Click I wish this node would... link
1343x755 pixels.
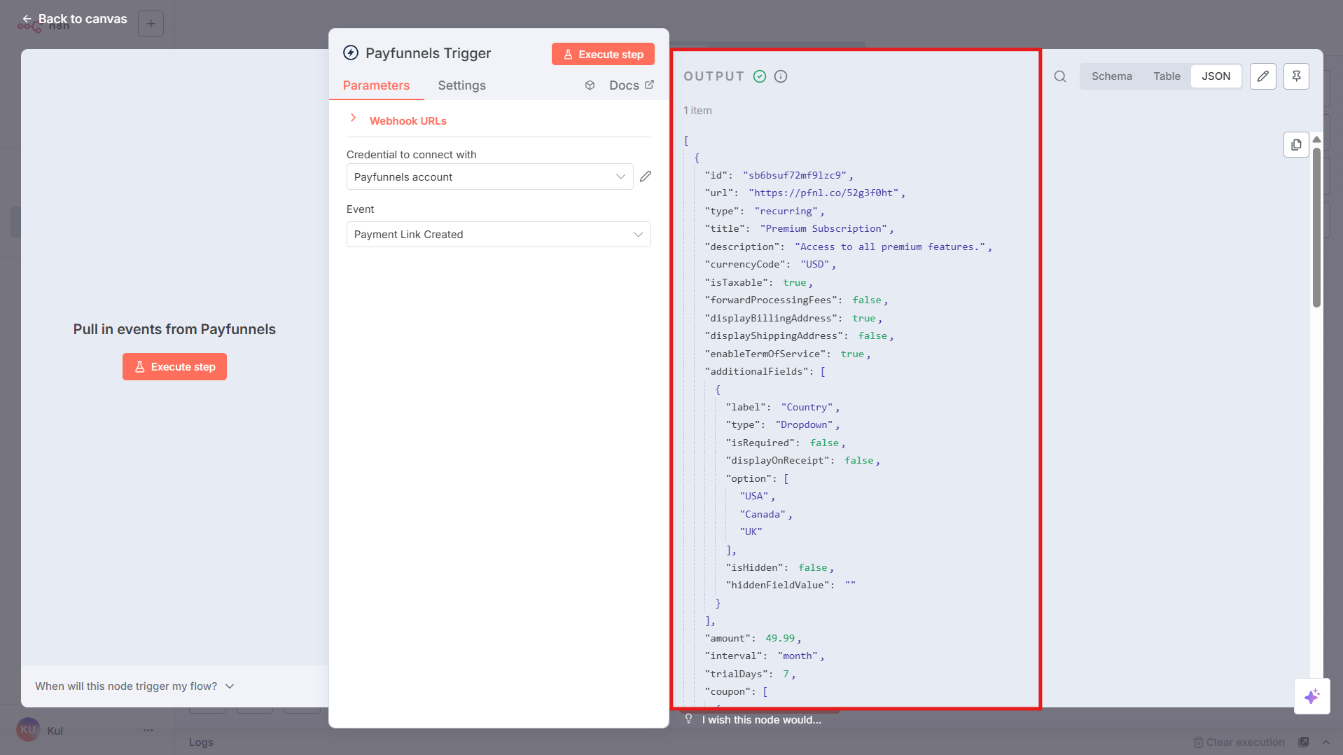762,720
